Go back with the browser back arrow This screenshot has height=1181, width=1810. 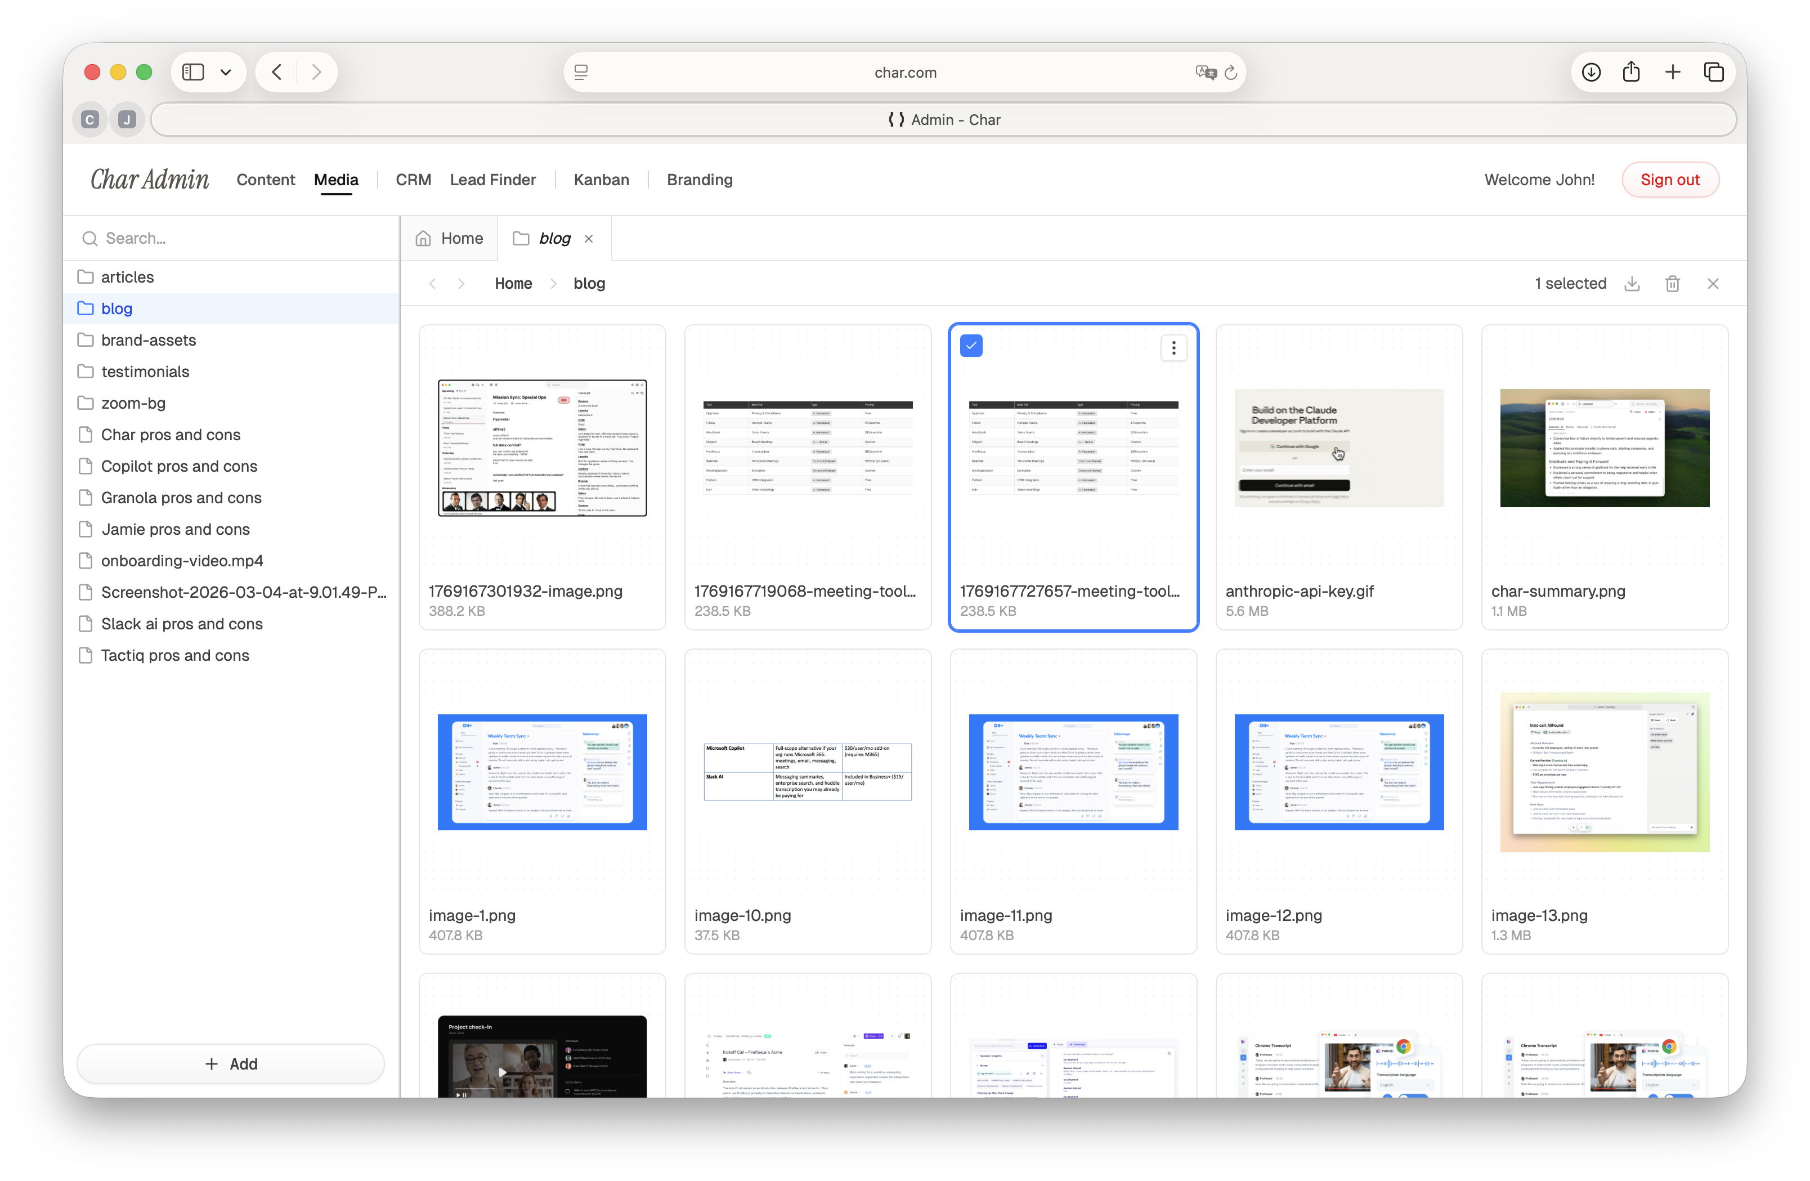click(x=277, y=72)
